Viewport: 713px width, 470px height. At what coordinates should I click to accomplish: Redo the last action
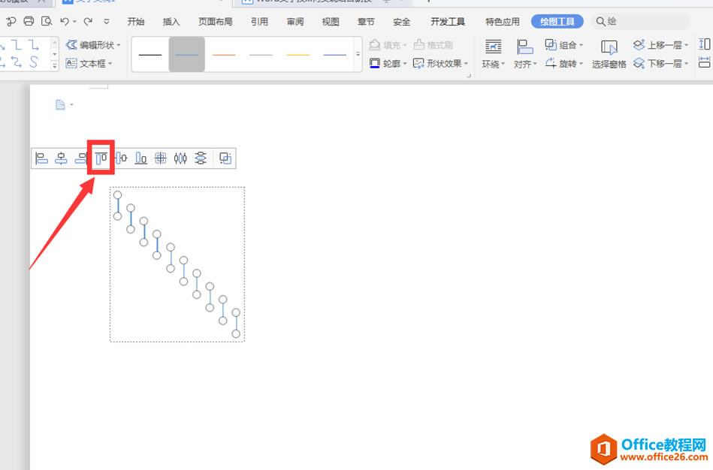(88, 21)
